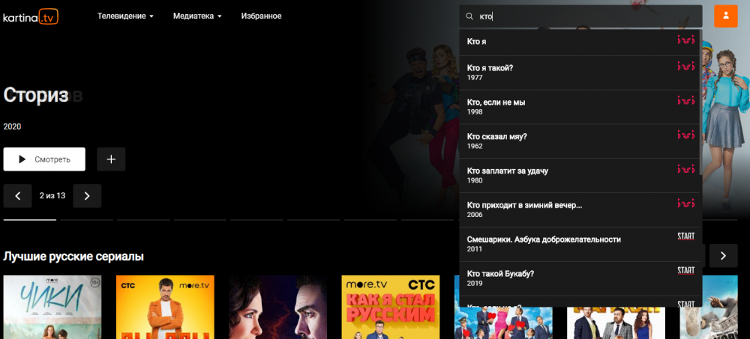Open Как я стал русским poster
750x339 pixels.
pyautogui.click(x=390, y=307)
